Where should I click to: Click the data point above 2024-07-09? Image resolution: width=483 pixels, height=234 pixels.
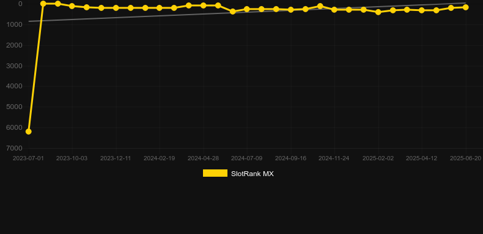coord(247,9)
